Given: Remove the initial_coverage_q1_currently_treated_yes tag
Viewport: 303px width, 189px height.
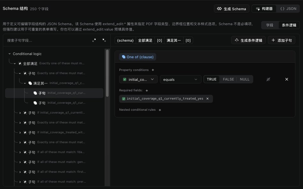Looking at the screenshot, I should point(207,99).
